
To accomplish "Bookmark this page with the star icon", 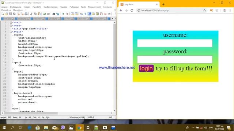I will (x=204, y=11).
